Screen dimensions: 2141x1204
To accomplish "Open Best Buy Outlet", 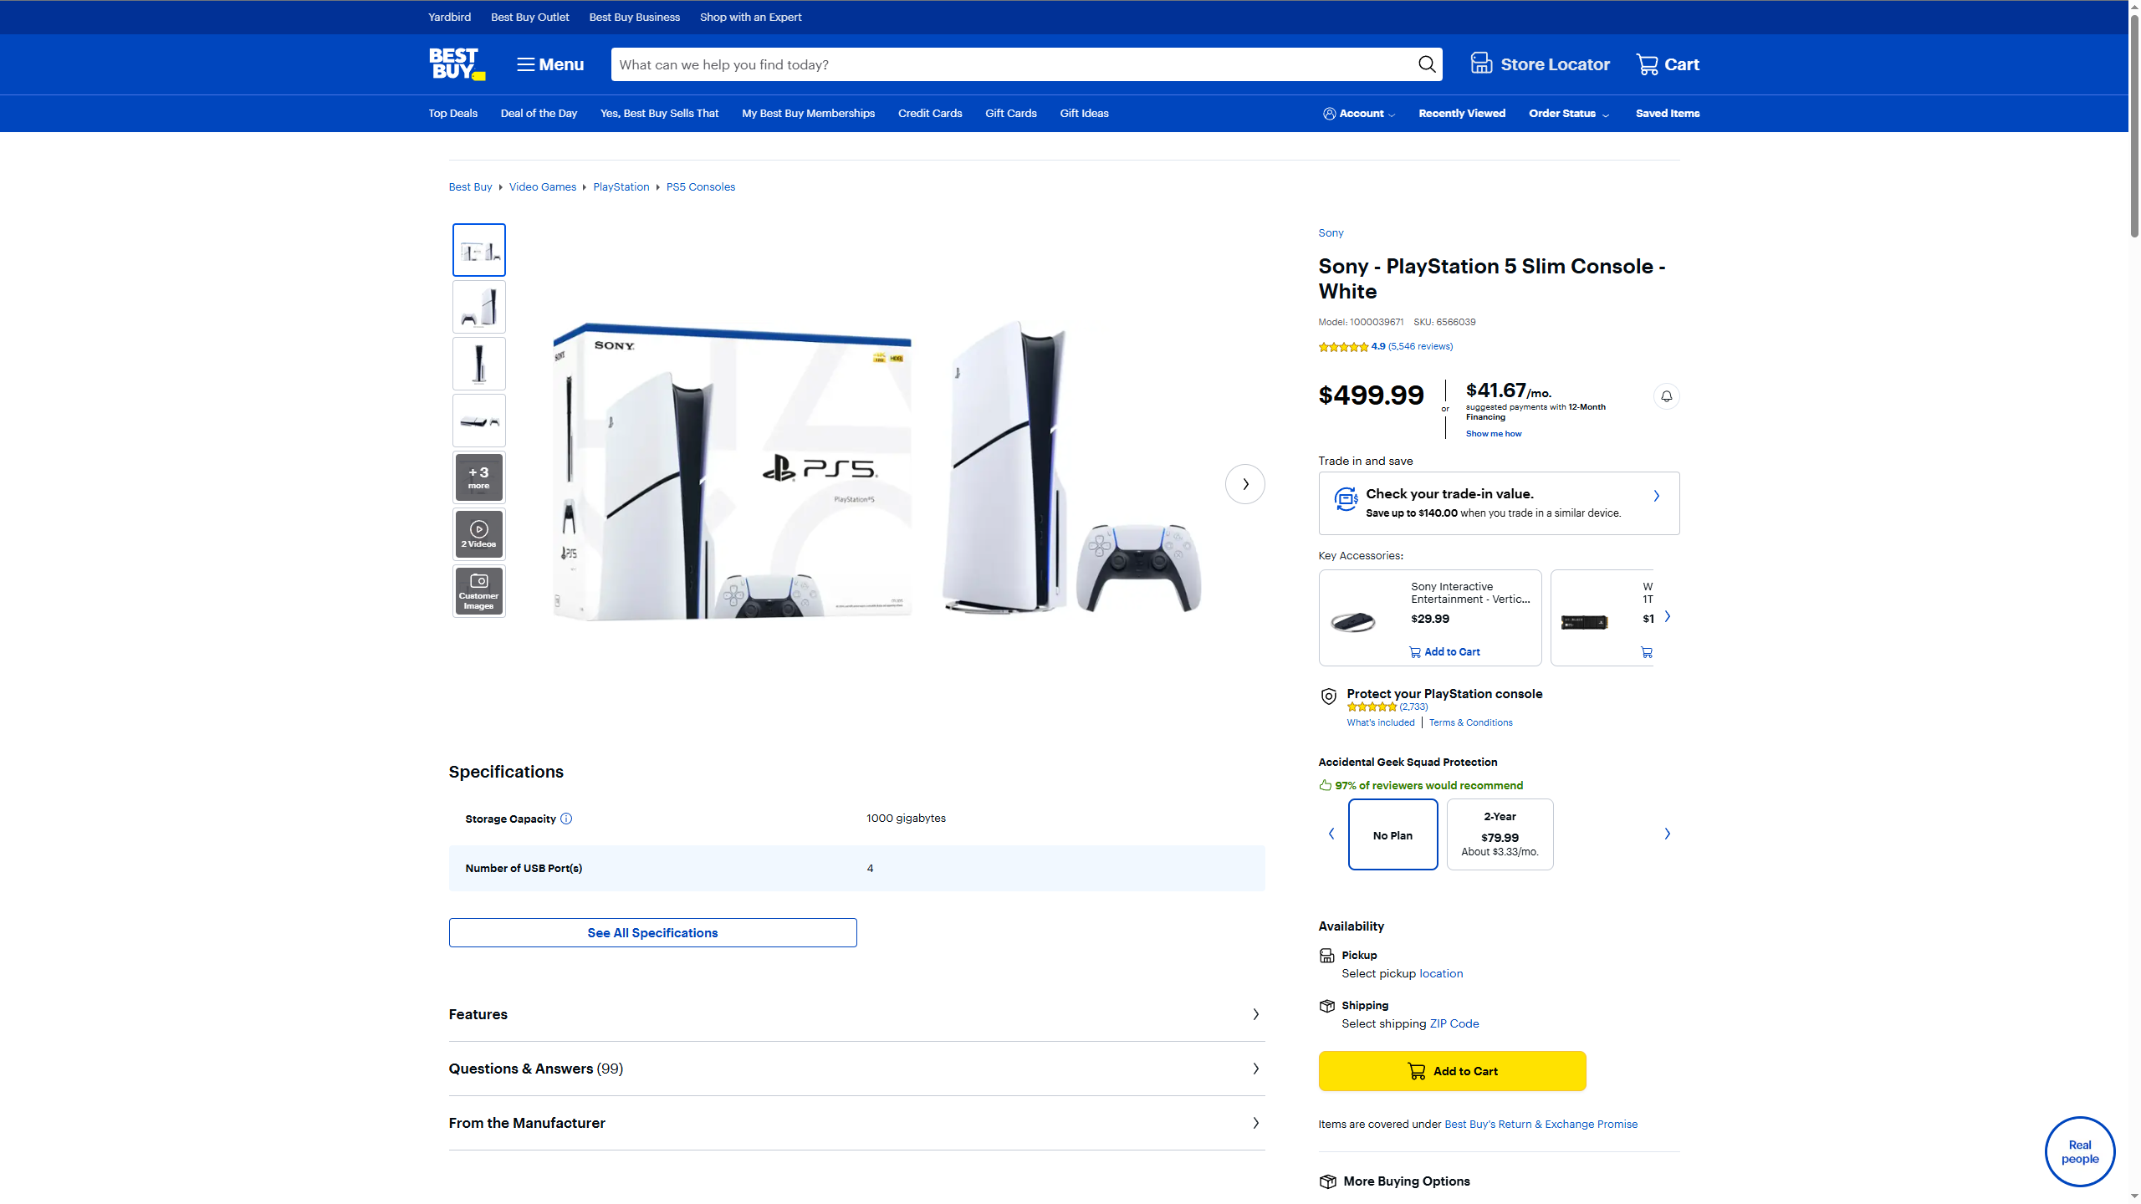I will 529,17.
